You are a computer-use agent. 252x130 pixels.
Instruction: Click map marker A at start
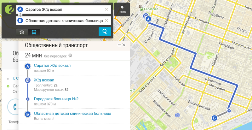coord(148,19)
